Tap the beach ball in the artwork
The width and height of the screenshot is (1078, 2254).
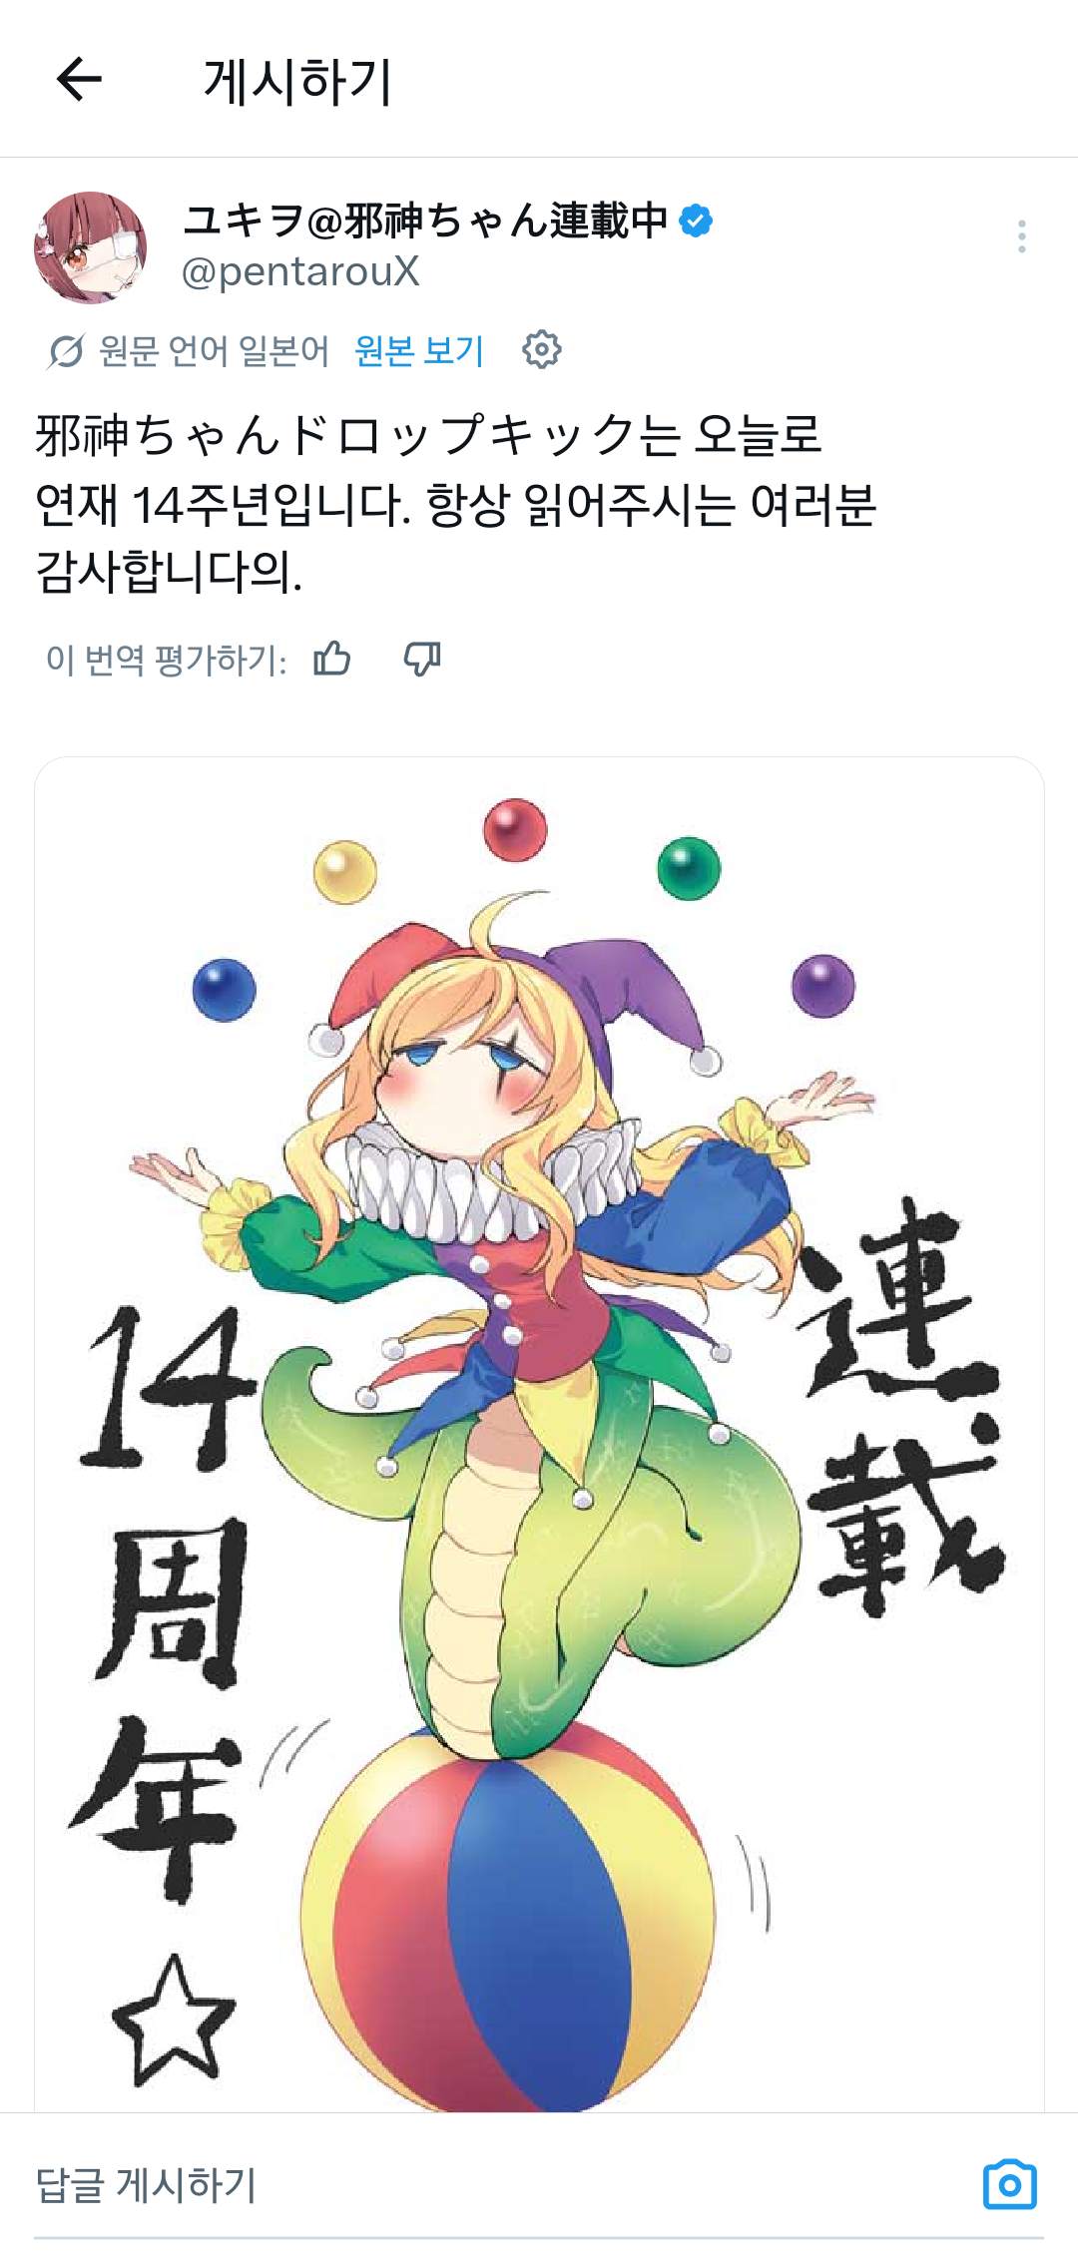coord(507,1921)
